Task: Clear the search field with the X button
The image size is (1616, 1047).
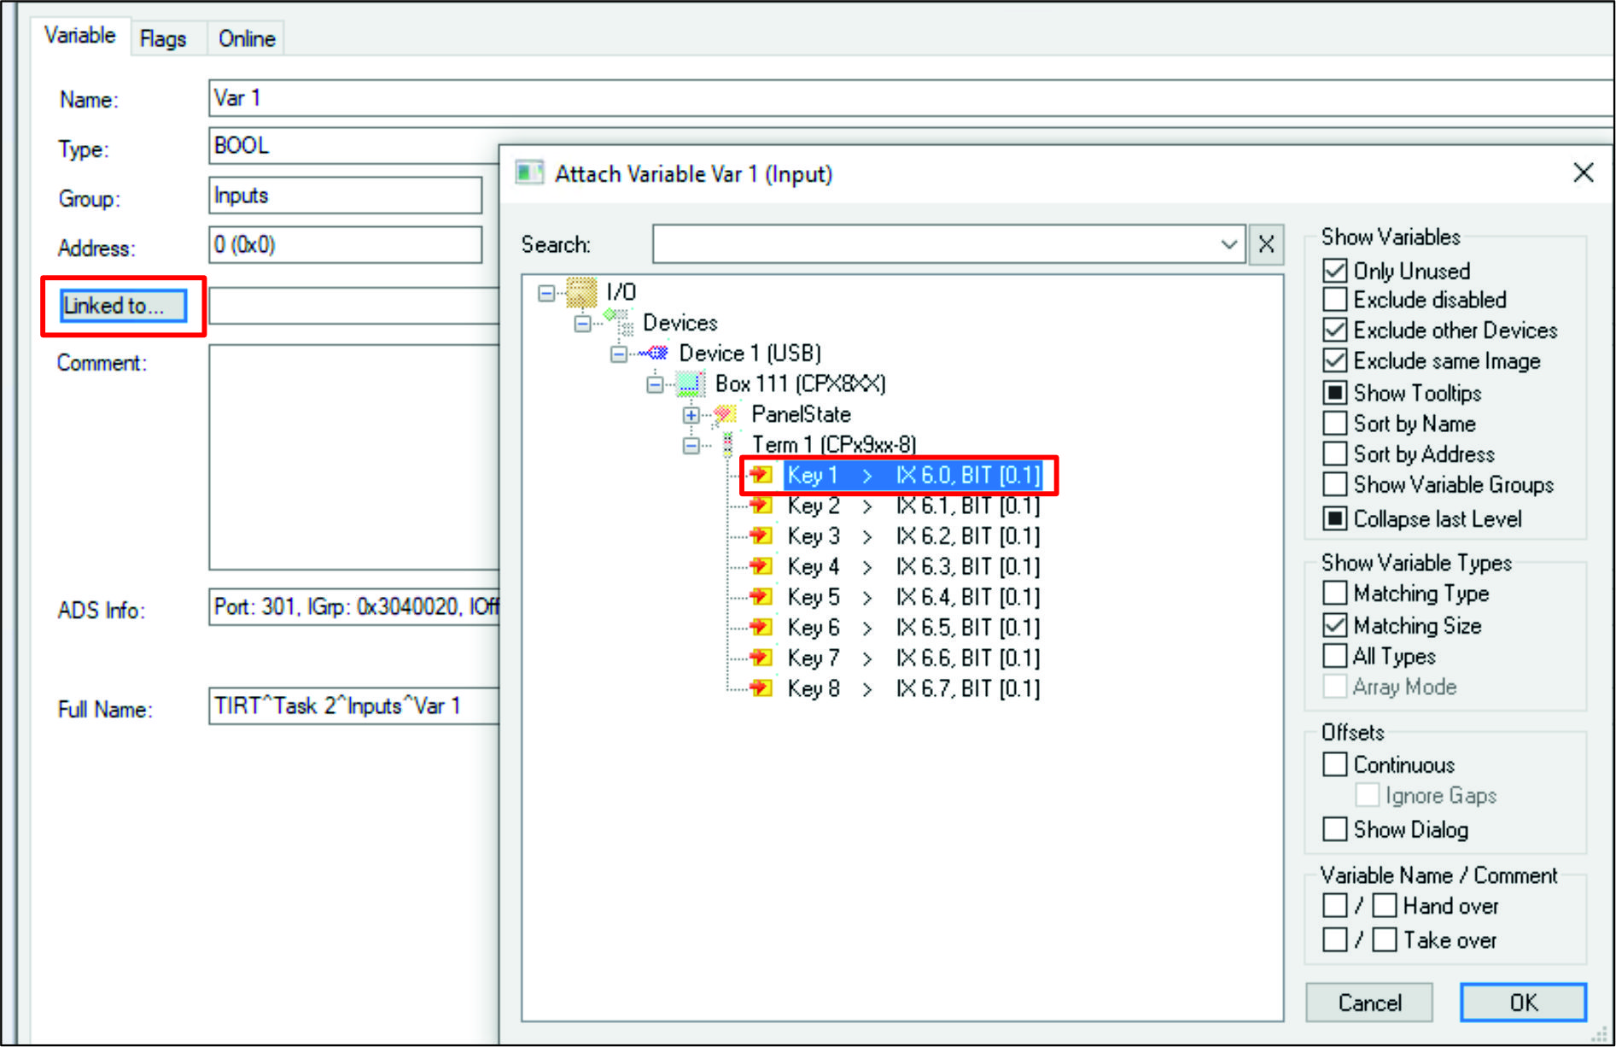Action: (1266, 245)
